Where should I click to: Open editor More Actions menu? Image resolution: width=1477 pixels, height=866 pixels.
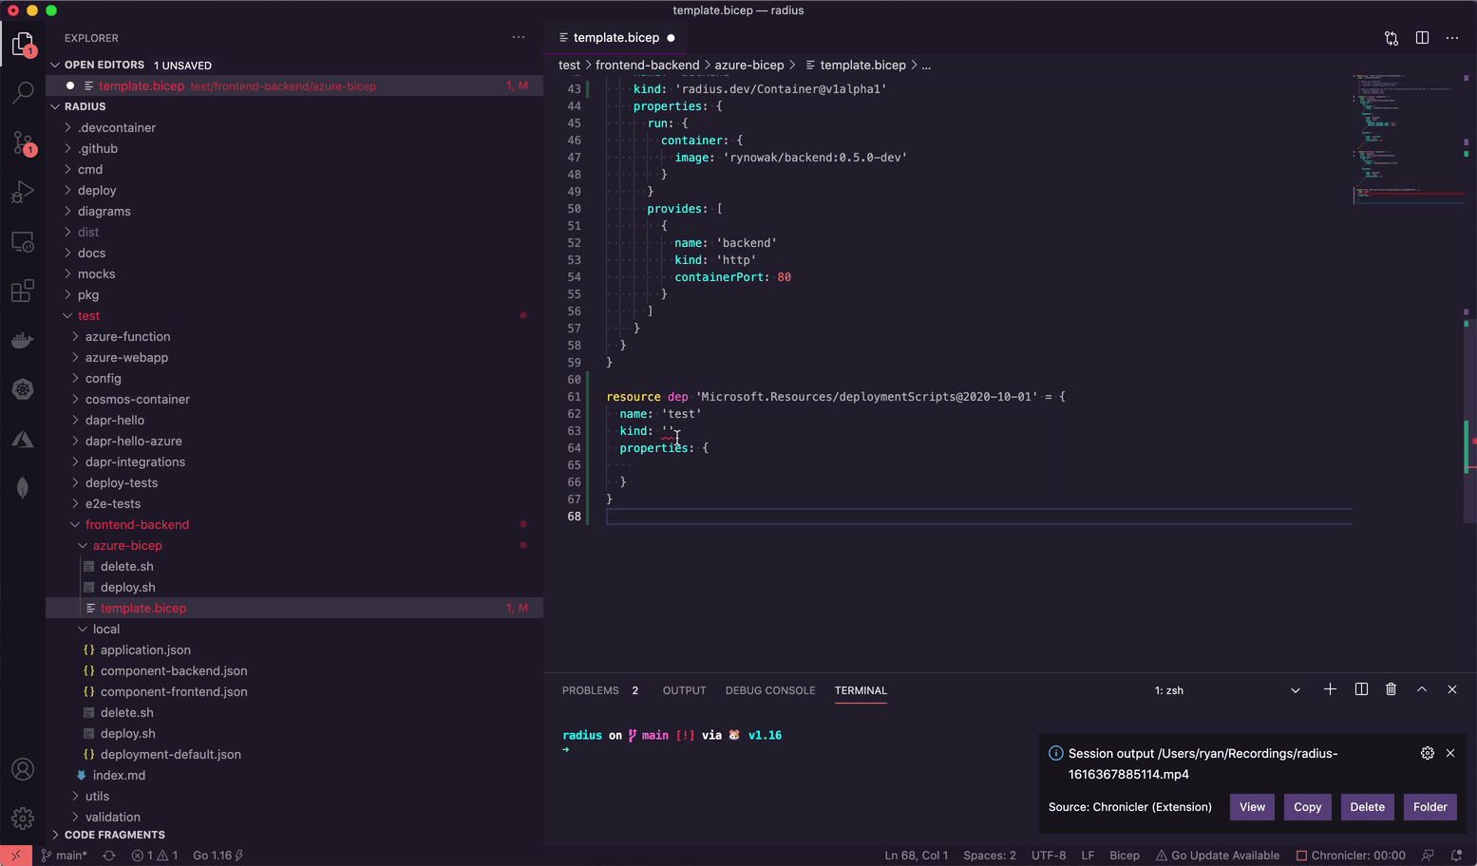[x=1452, y=38]
